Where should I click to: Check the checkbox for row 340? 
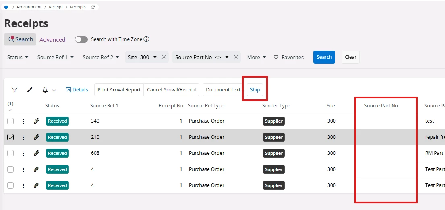pyautogui.click(x=11, y=121)
